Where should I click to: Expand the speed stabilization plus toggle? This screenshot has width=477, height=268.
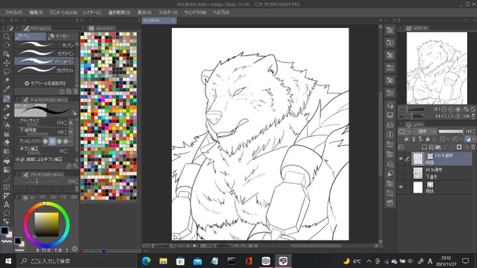(18, 159)
